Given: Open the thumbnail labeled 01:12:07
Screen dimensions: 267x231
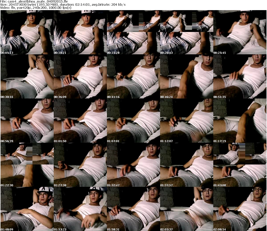Looking at the screenshot, I should click(187, 121).
